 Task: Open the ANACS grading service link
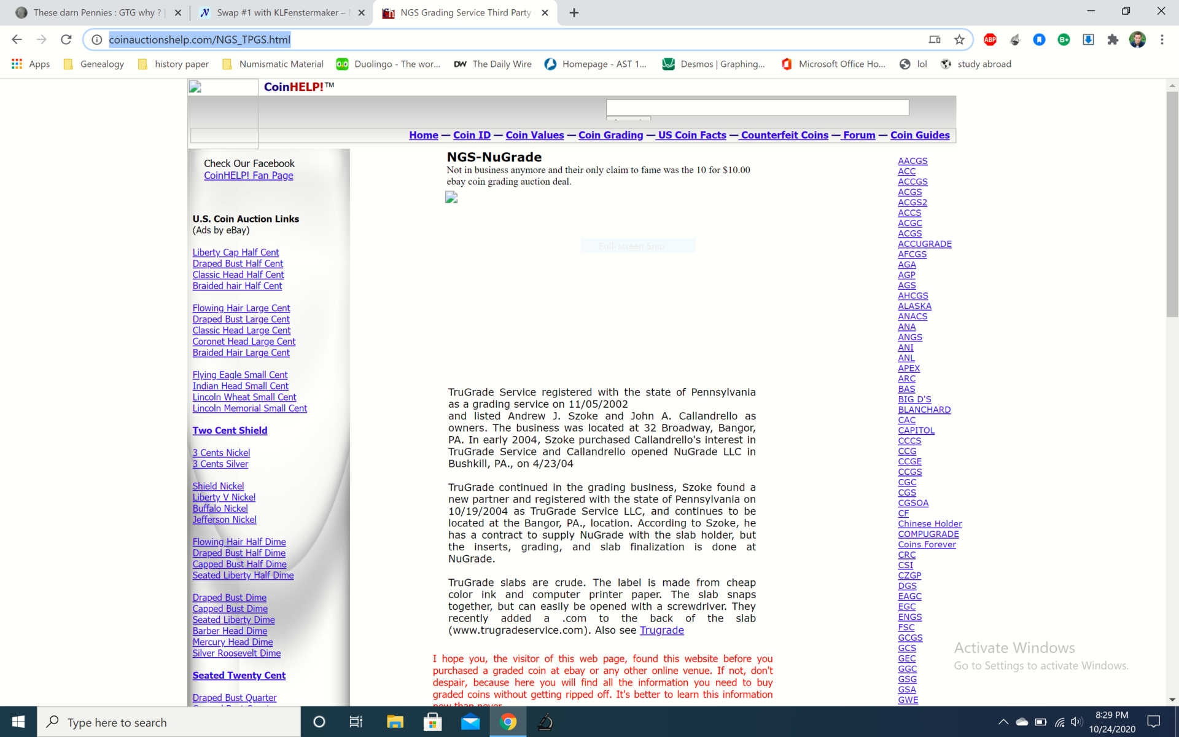(912, 317)
